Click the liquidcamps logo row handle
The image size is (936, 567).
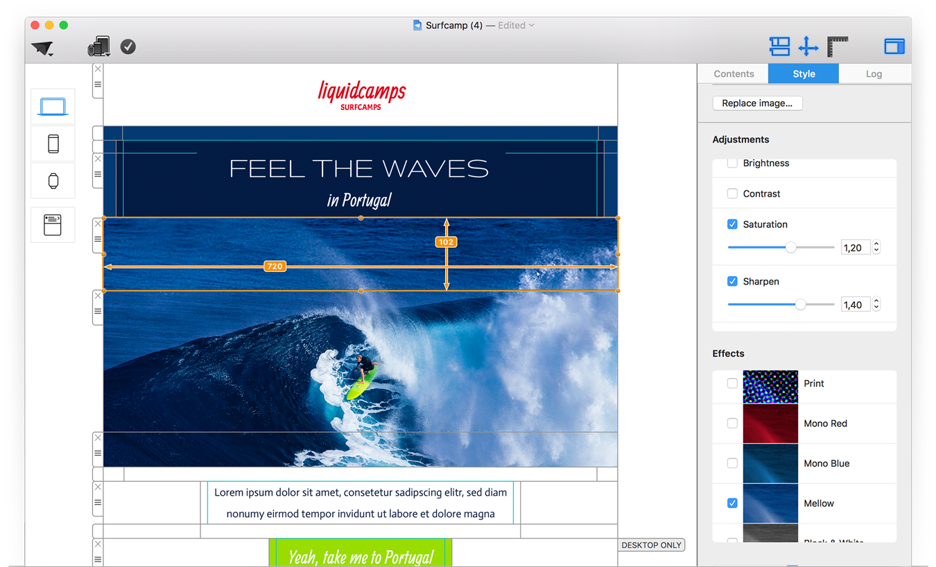click(x=98, y=84)
